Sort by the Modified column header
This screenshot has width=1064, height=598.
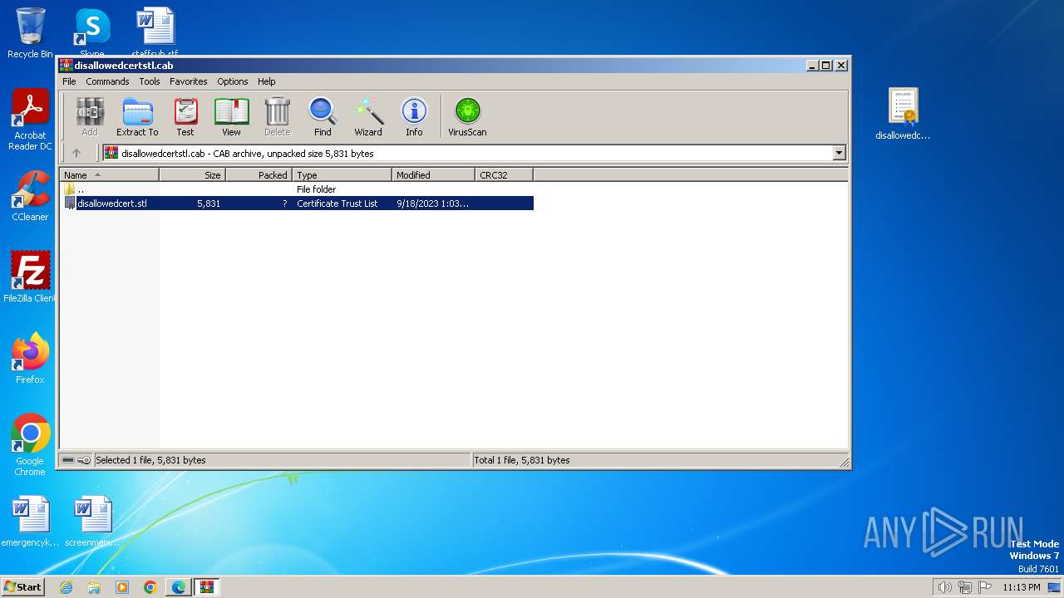[433, 174]
